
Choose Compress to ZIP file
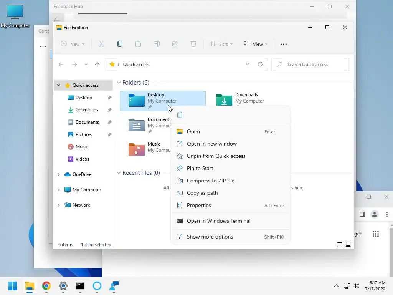230,181
